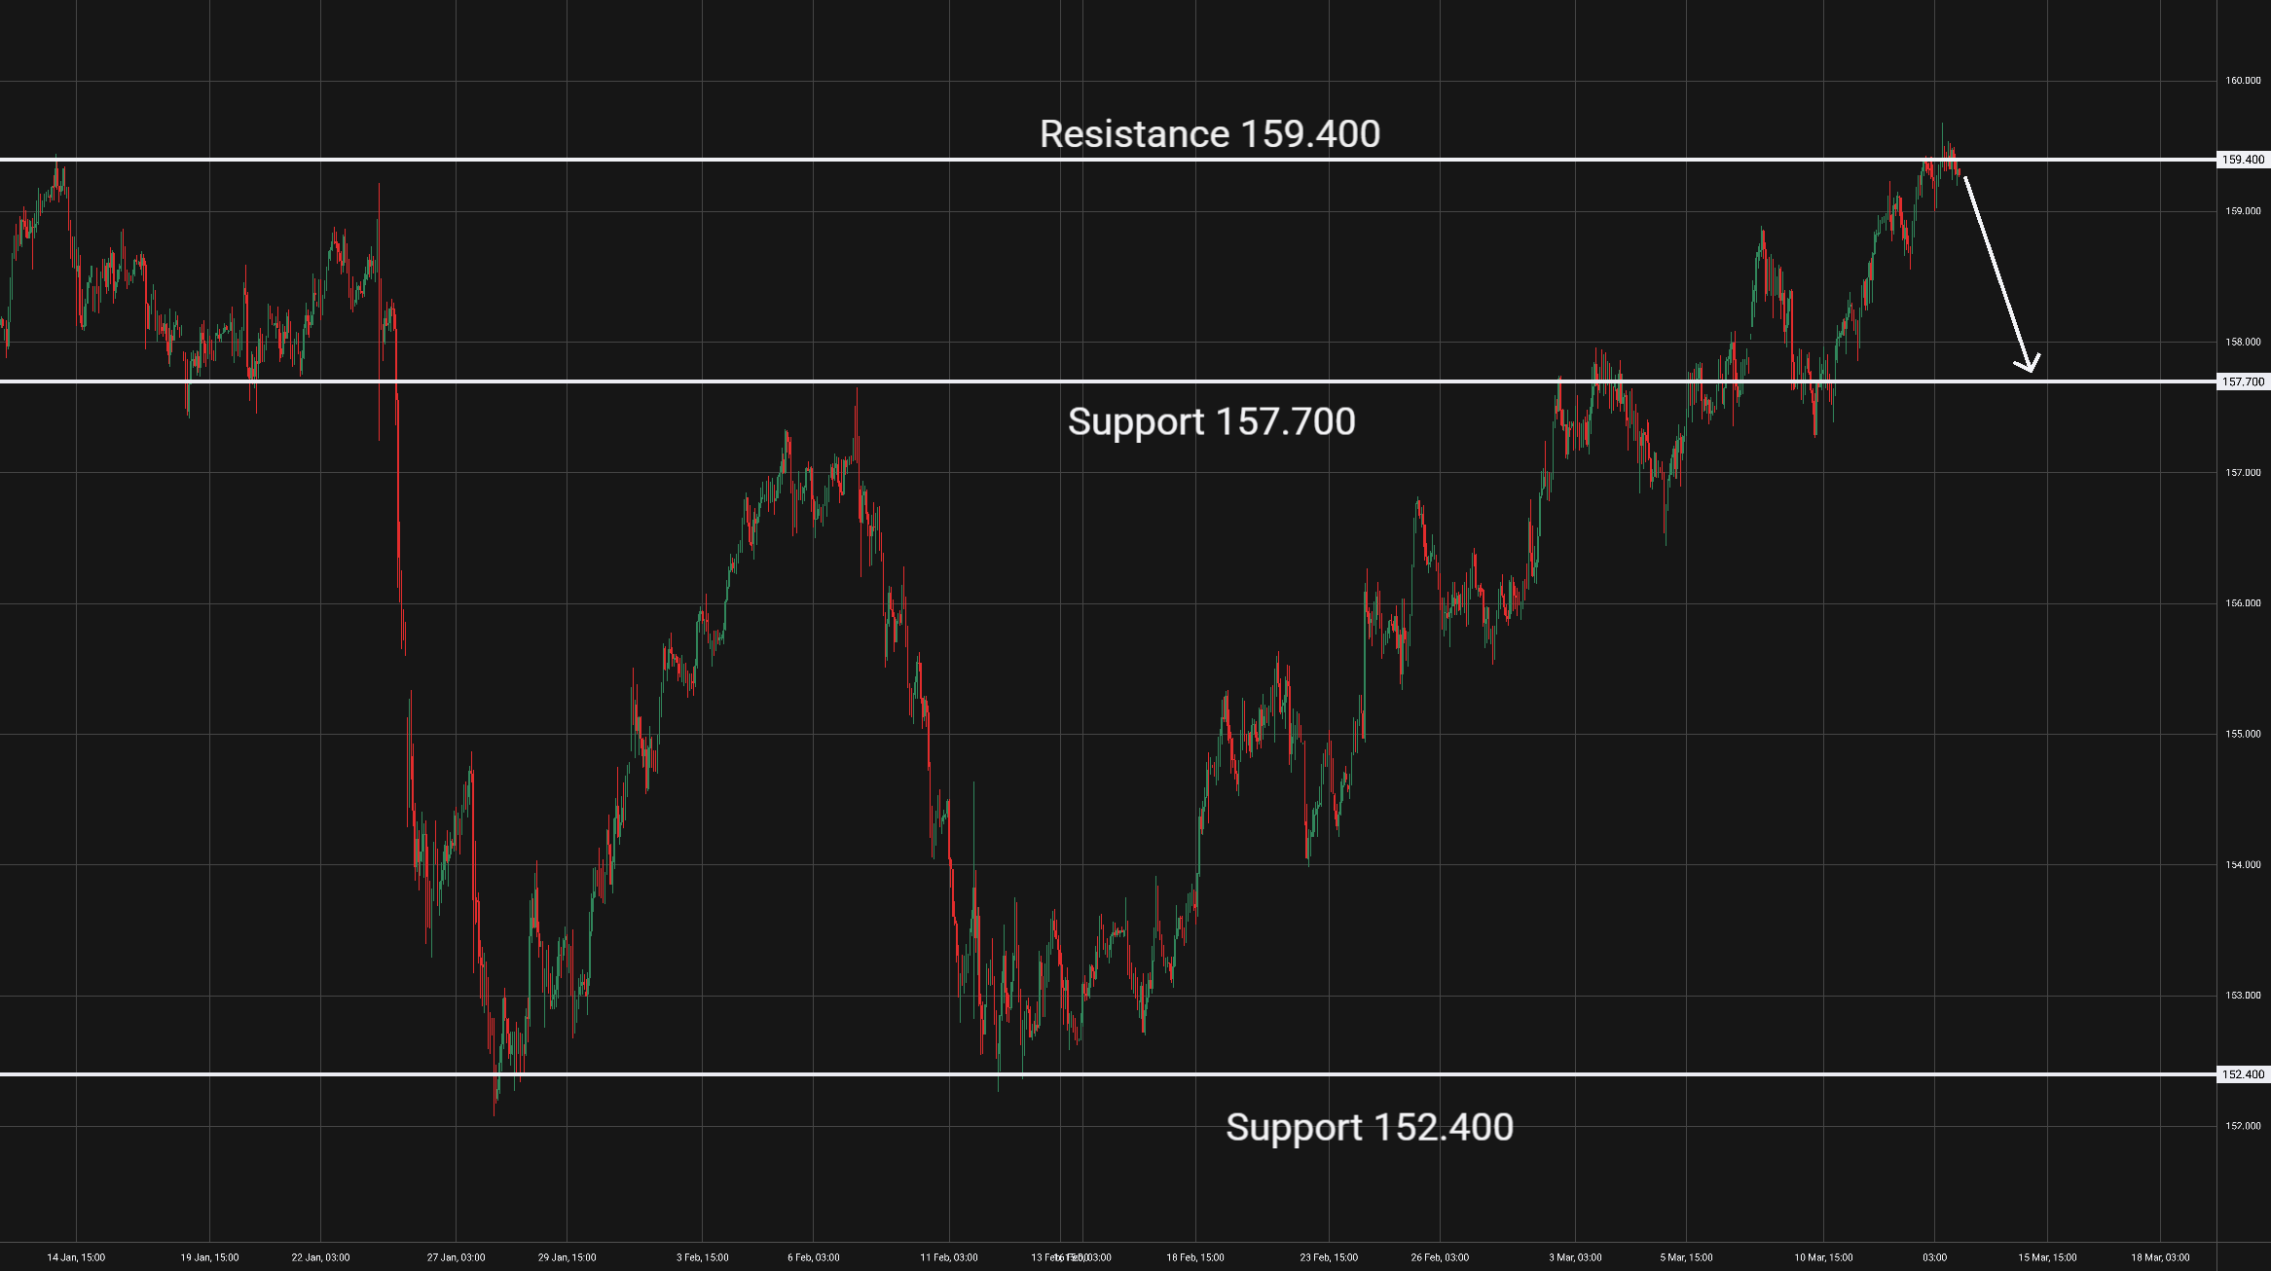This screenshot has height=1271, width=2271.
Task: Click the Resistance 159.400 text label
Action: pyautogui.click(x=1209, y=134)
